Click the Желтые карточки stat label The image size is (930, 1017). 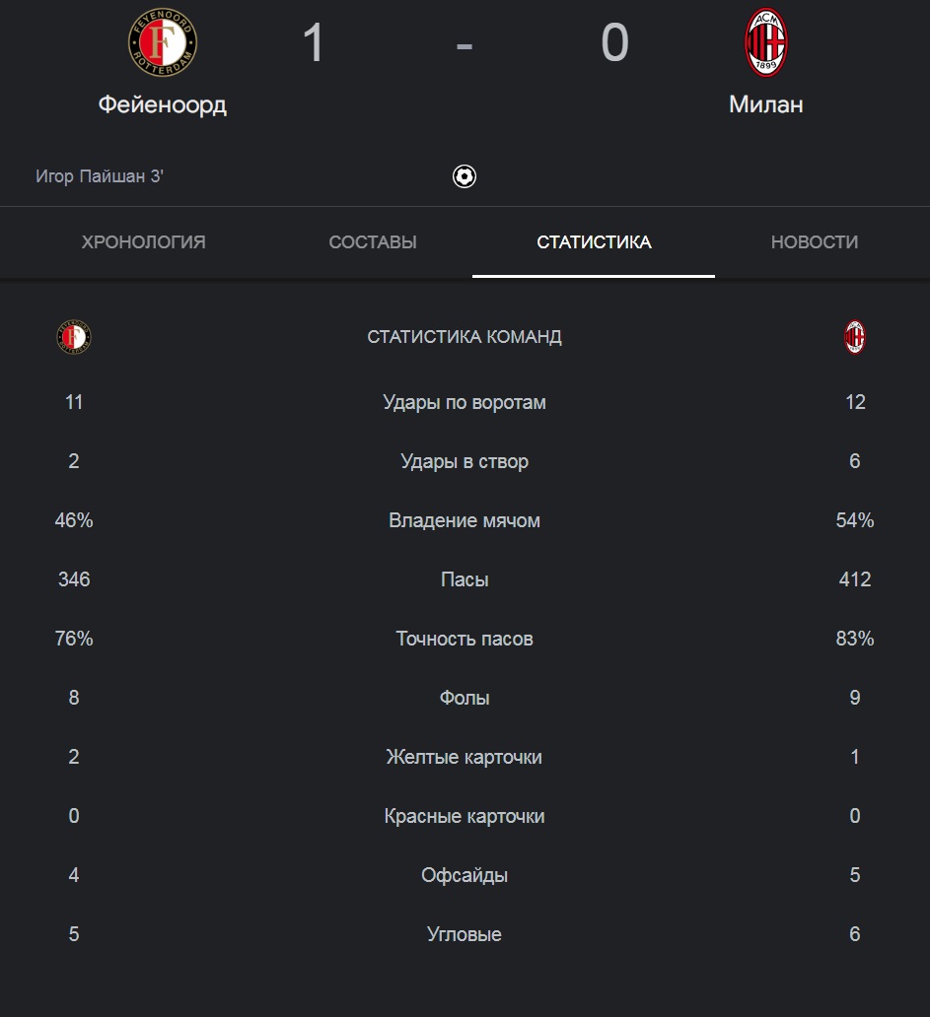tap(465, 757)
